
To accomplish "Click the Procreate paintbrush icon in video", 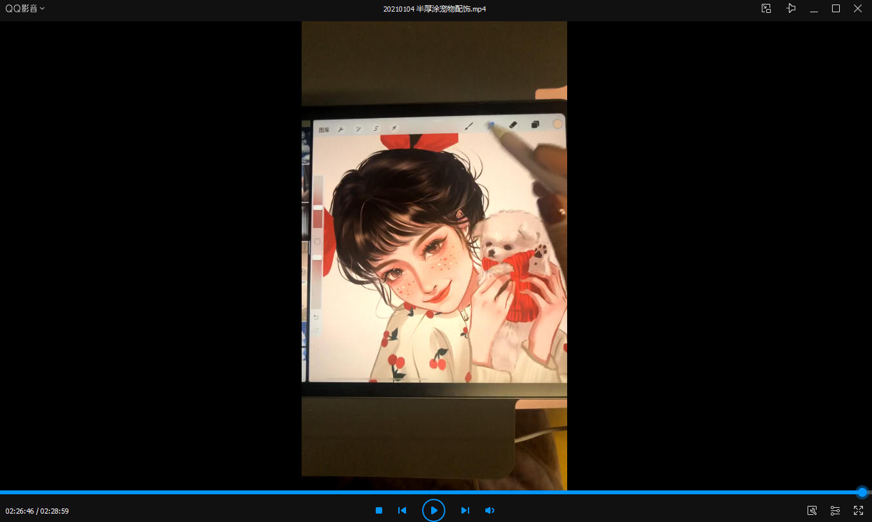I will (x=469, y=126).
